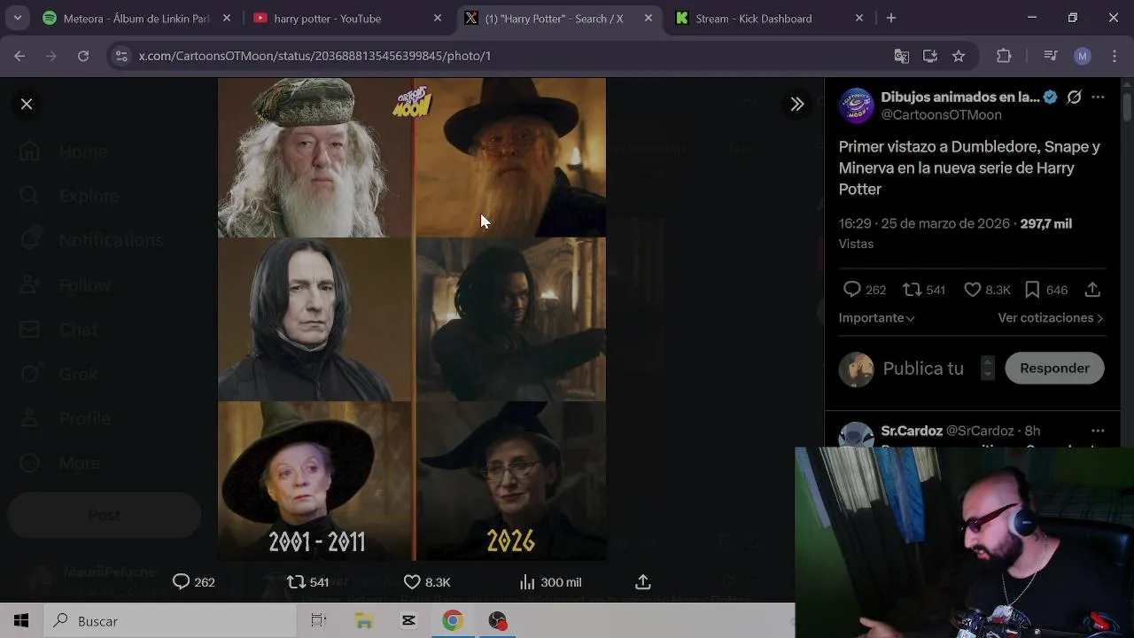Image resolution: width=1134 pixels, height=638 pixels.
Task: Close the harry potter YouTube tab
Action: tap(437, 18)
